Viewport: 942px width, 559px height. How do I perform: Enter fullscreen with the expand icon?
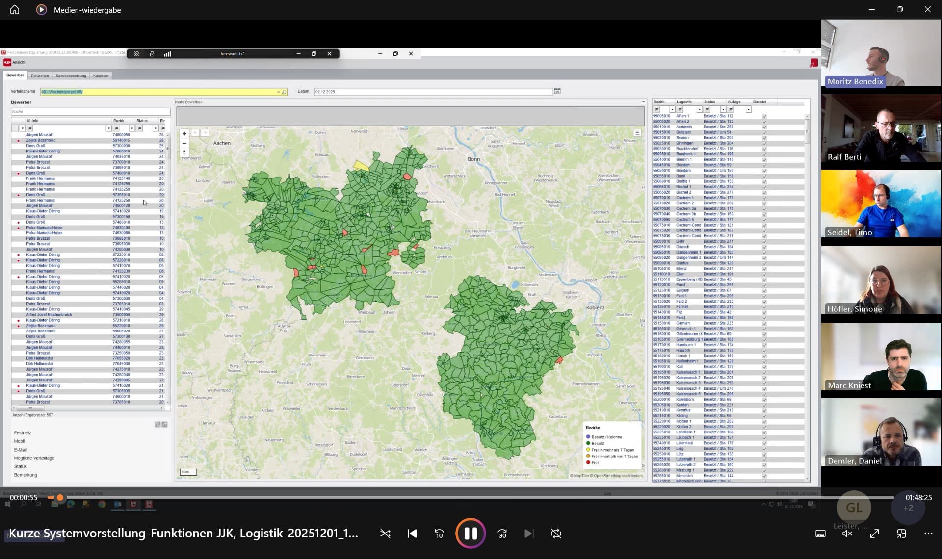click(x=874, y=534)
